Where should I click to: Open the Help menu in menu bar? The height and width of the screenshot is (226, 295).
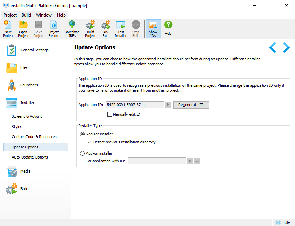[61, 15]
